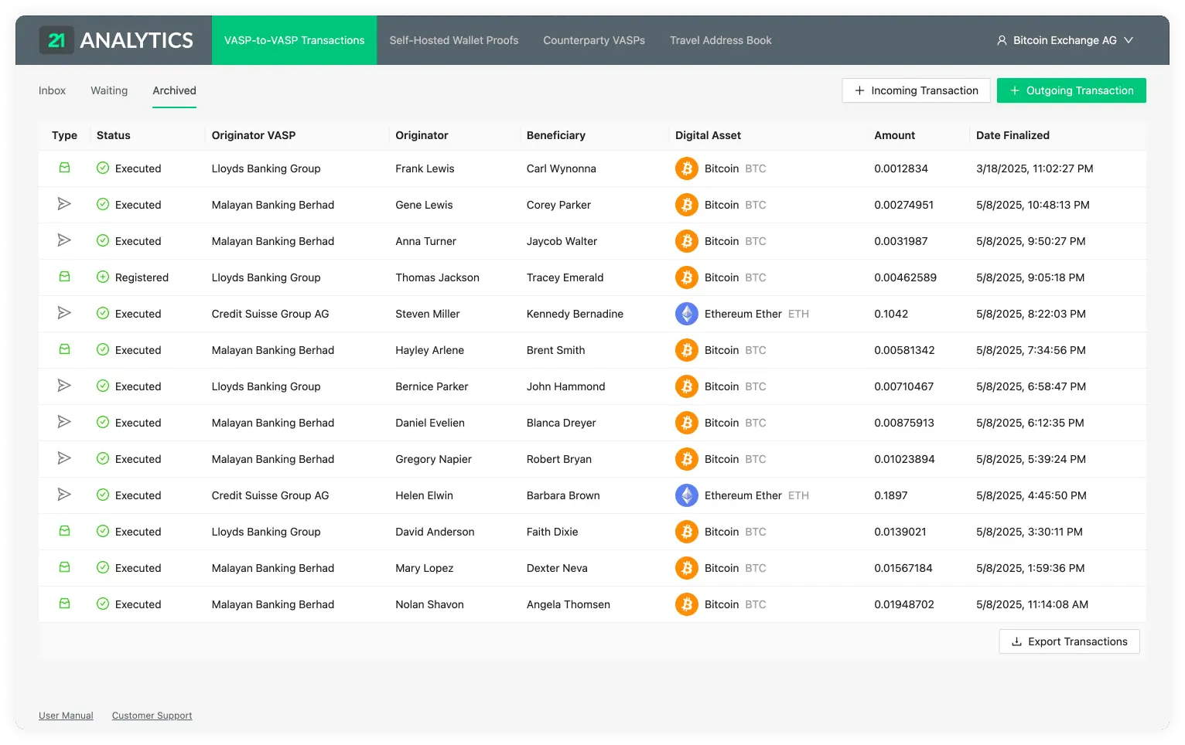This screenshot has width=1185, height=745.
Task: Click the Bitcoin asset icon on Frank Lewis's row
Action: [686, 168]
